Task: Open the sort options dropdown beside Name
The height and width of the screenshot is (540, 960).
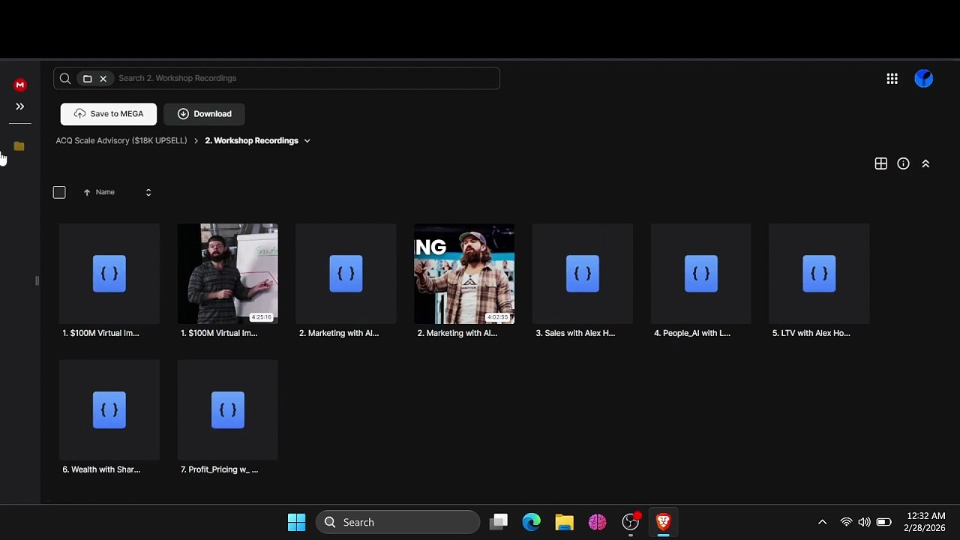Action: pos(148,193)
